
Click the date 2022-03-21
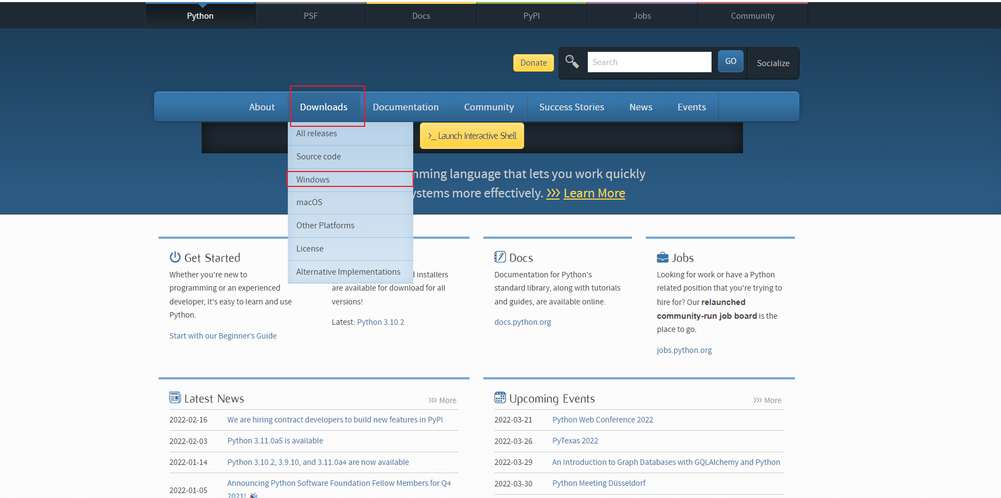coord(513,420)
